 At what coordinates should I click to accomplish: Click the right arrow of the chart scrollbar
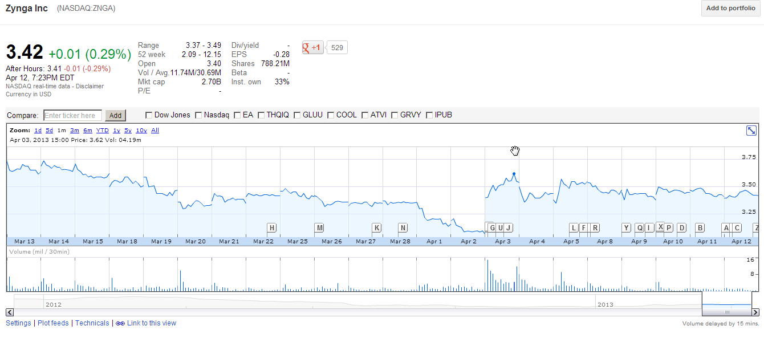[x=755, y=312]
